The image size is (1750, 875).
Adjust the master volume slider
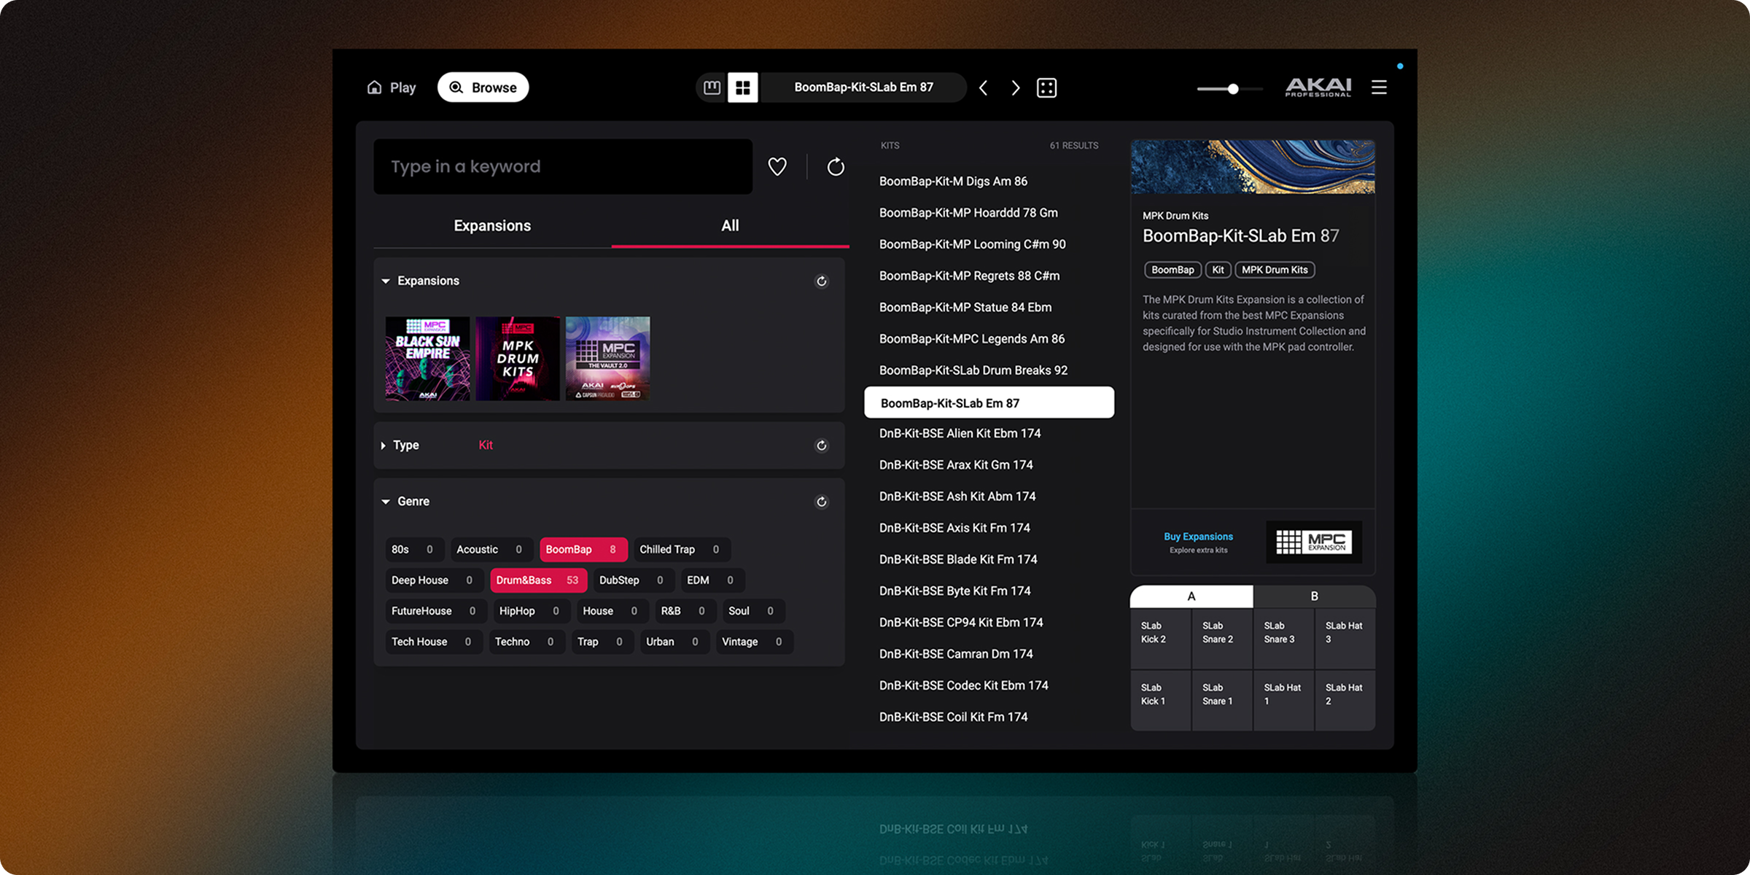[x=1232, y=89]
